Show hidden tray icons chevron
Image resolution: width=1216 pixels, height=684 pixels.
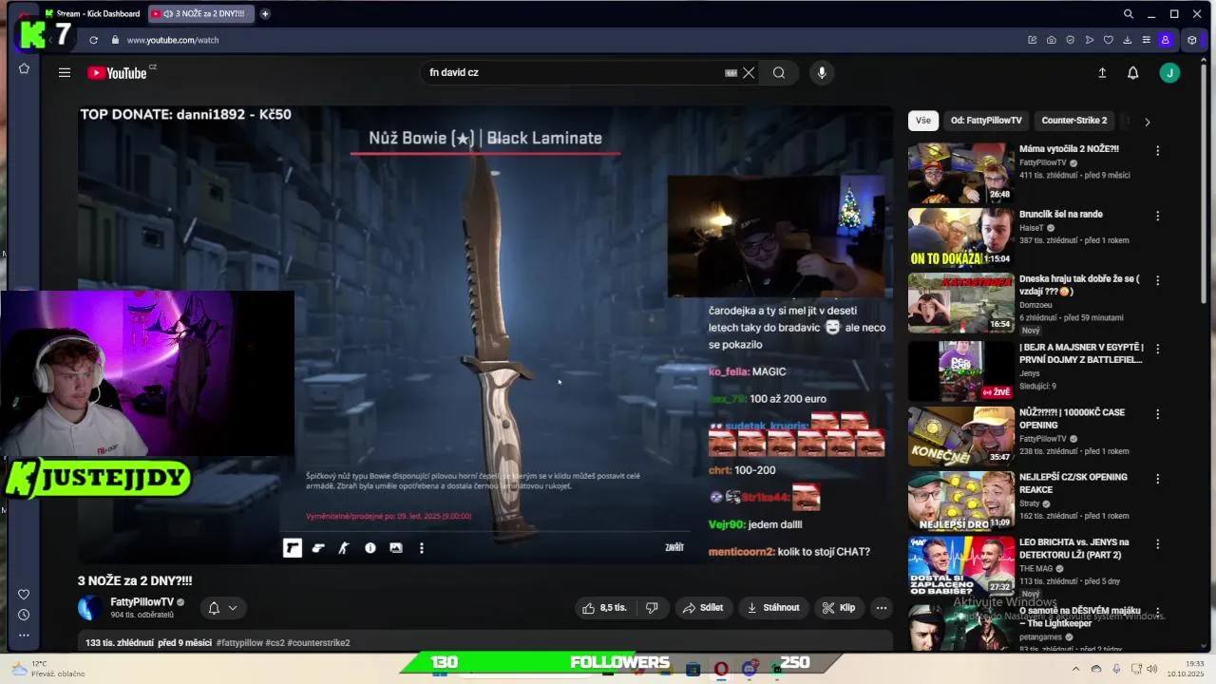(1078, 670)
